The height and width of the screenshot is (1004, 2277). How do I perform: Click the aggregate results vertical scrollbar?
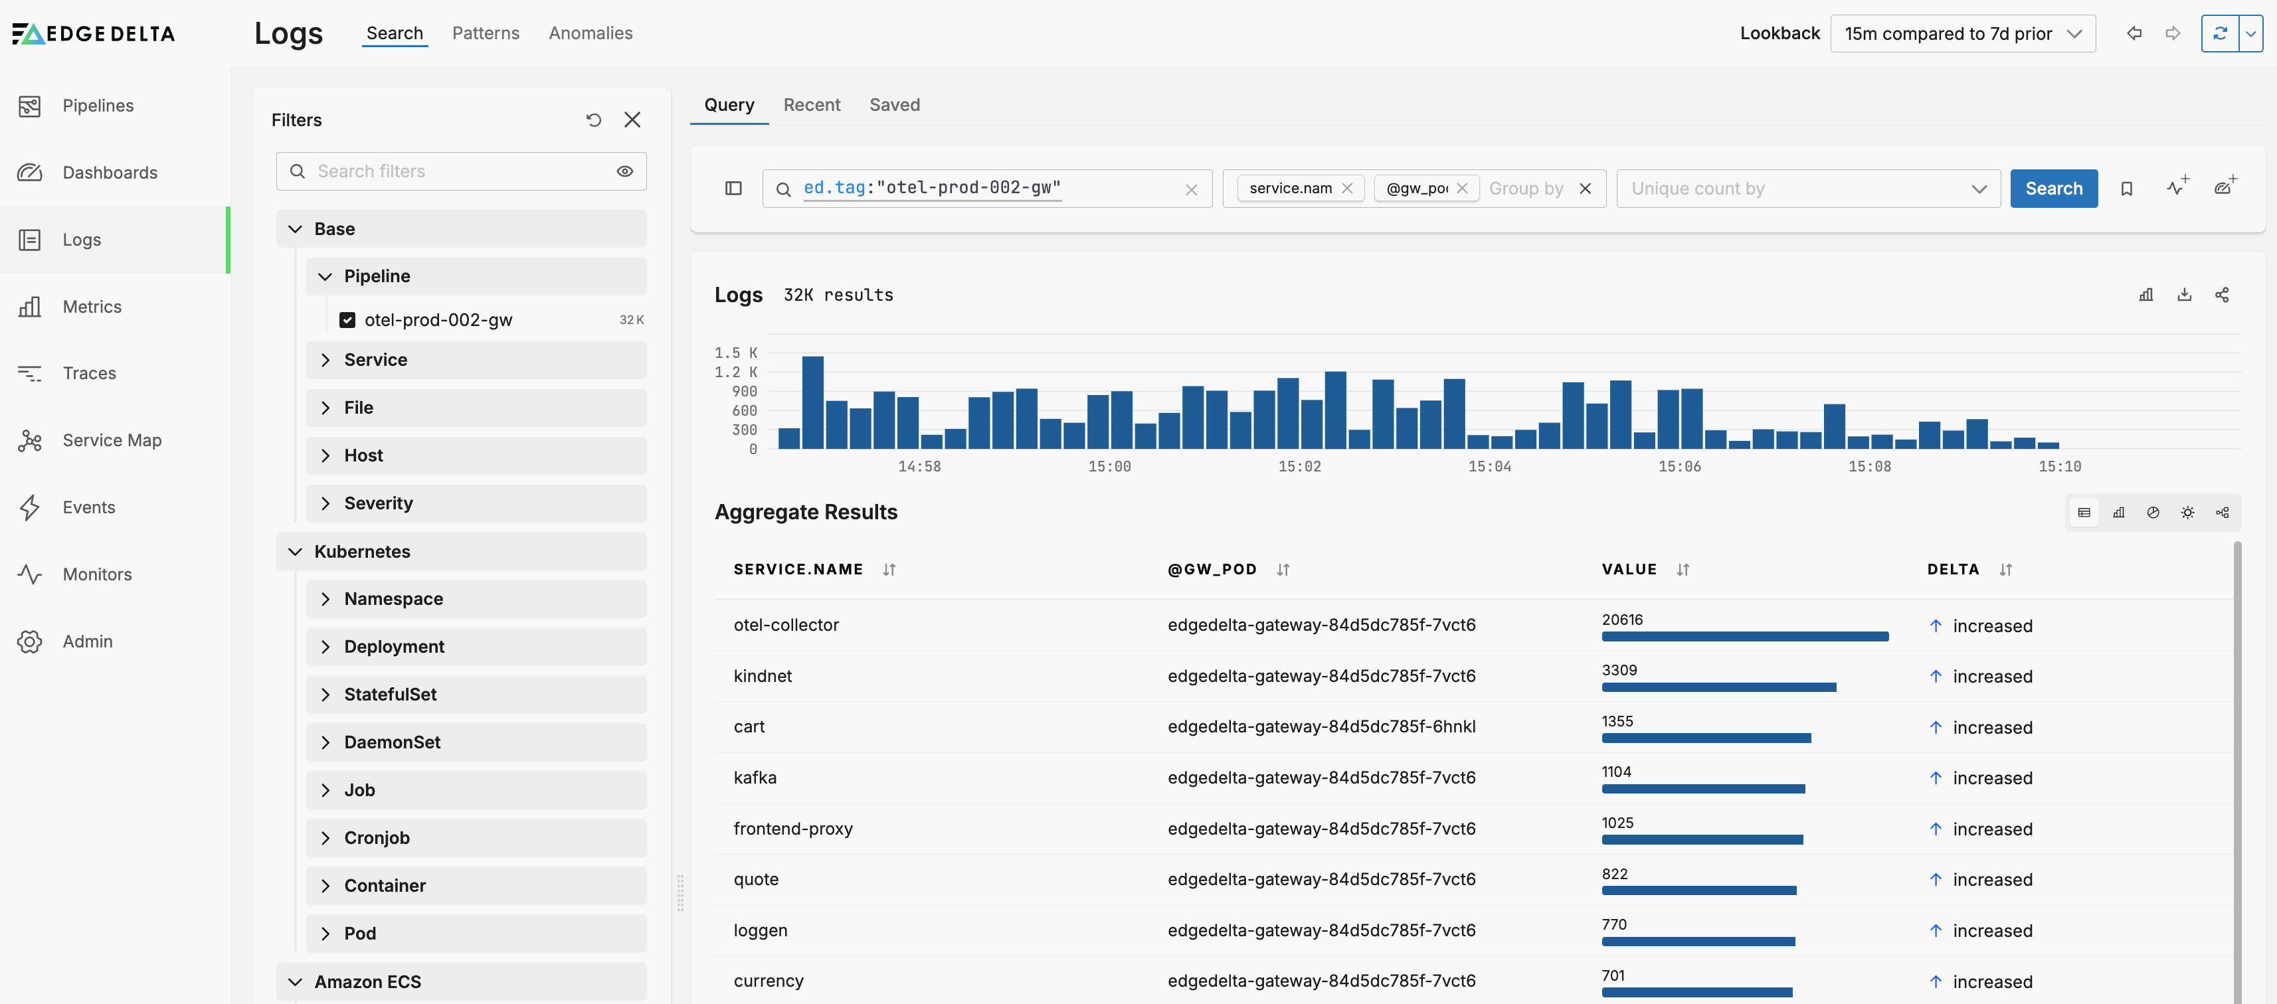click(2236, 772)
